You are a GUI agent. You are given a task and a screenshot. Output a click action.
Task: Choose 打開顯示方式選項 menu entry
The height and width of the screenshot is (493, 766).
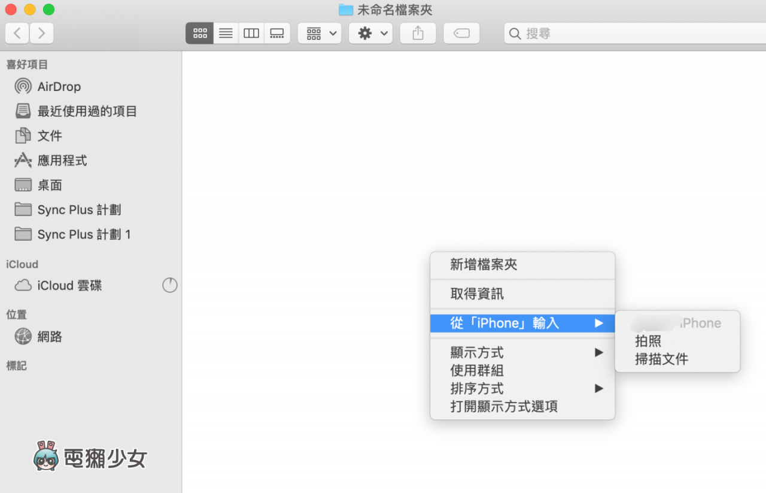[x=522, y=407]
